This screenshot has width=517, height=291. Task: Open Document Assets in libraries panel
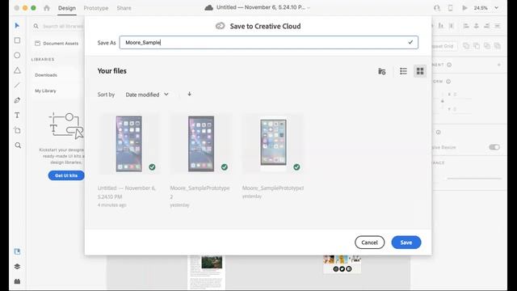[x=57, y=43]
